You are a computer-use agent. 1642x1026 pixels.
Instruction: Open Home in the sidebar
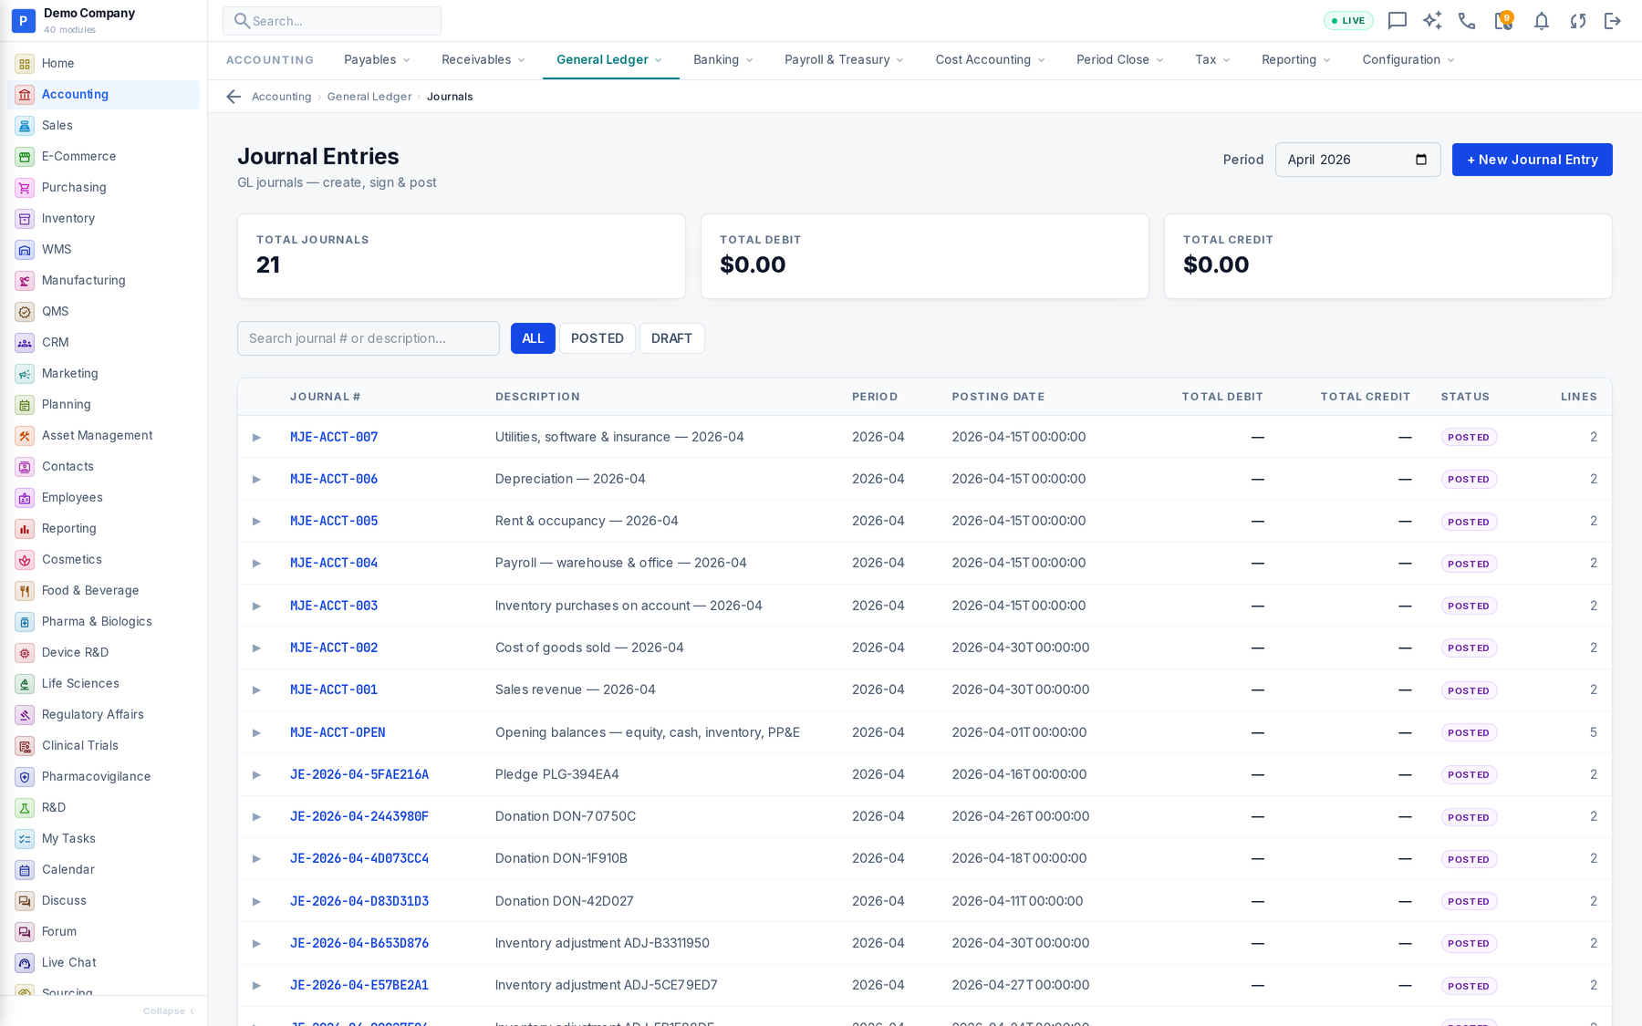[103, 63]
